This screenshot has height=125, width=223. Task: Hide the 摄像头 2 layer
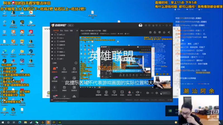[x=52, y=52]
